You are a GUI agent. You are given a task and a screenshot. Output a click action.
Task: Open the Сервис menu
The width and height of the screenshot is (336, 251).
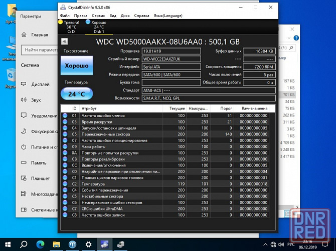98,15
